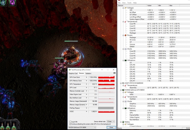Click the green skill buff icon in game
Image resolution: width=190 pixels, height=130 pixels.
coord(3,3)
